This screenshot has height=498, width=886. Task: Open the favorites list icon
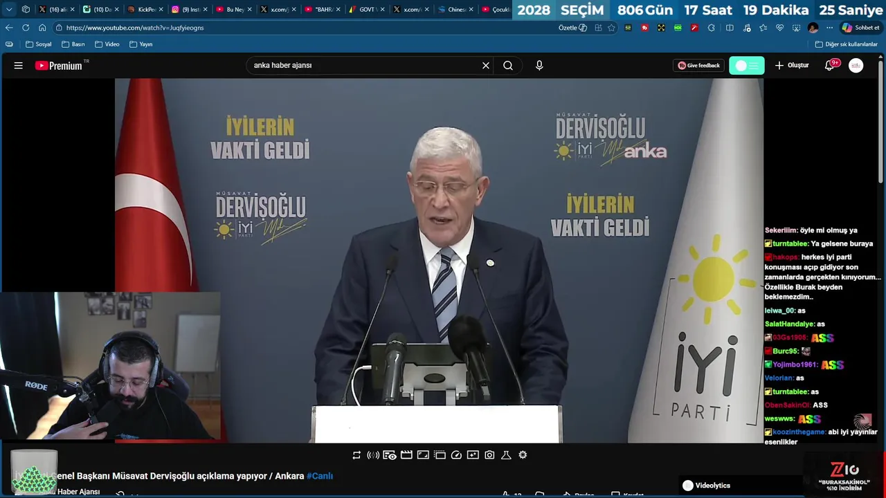(763, 28)
